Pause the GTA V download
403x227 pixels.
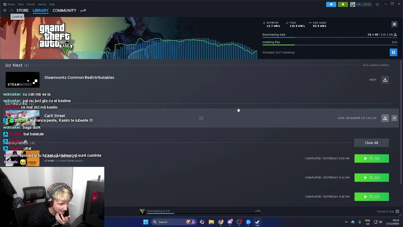pos(393,52)
